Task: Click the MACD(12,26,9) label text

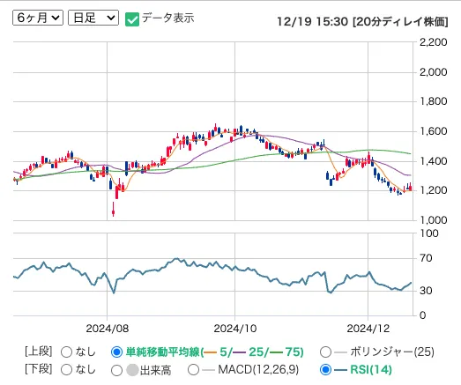Action: (x=258, y=370)
